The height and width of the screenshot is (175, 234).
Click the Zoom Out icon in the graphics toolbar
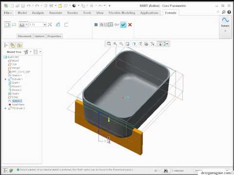[121, 44]
